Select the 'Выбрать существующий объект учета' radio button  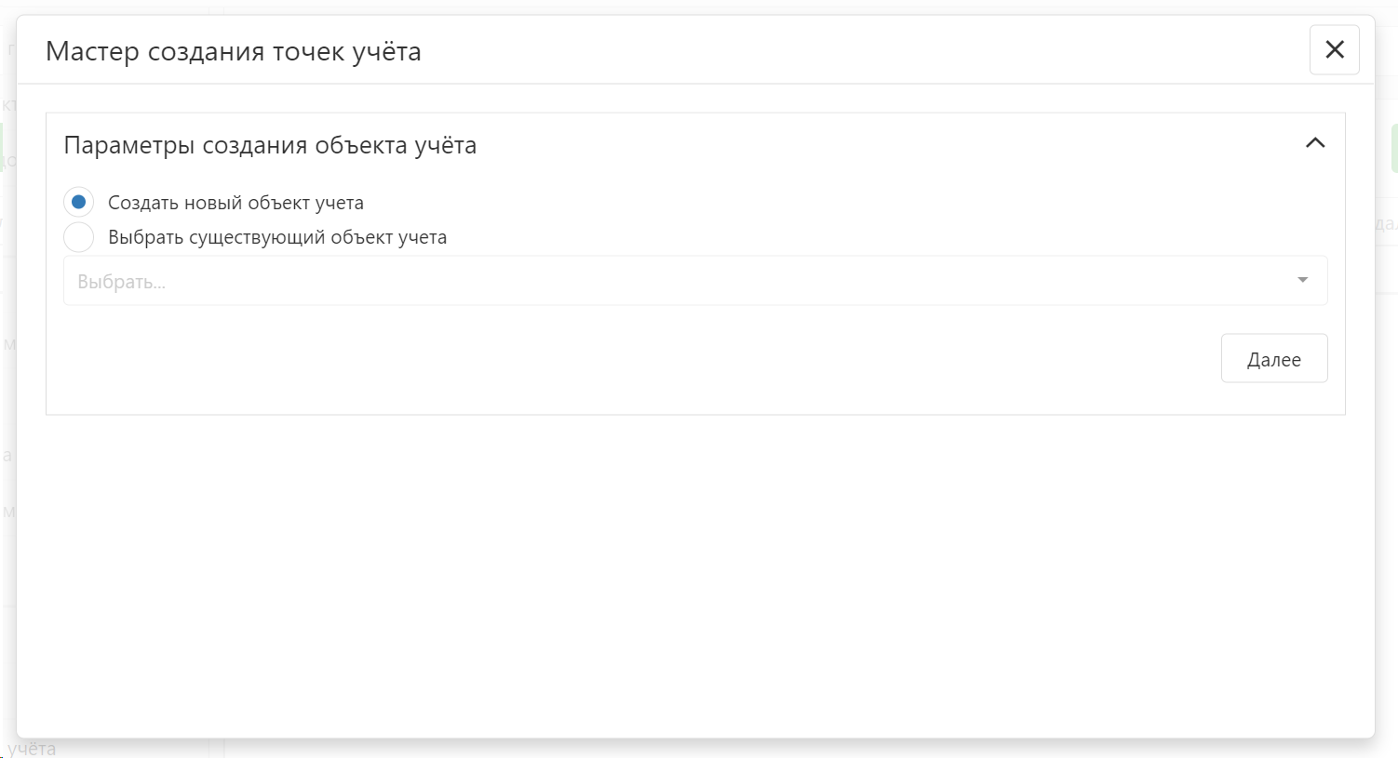point(79,237)
